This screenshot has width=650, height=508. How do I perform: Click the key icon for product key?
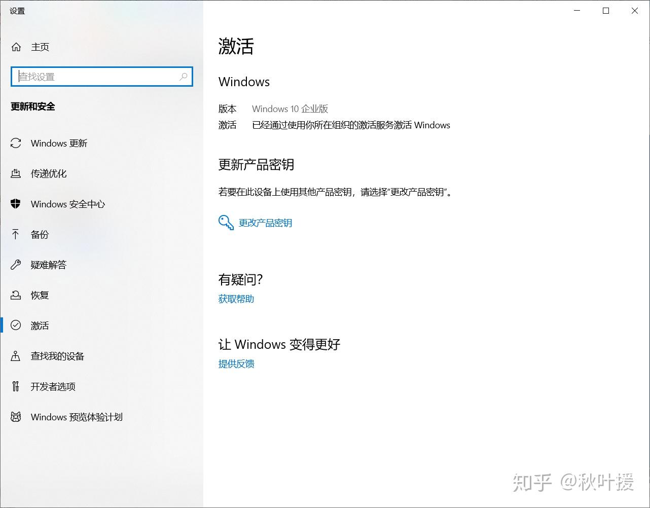pos(226,223)
